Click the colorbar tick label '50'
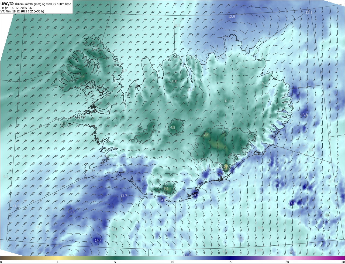Image resolution: width=345 pixels, height=264 pixels. [343, 262]
